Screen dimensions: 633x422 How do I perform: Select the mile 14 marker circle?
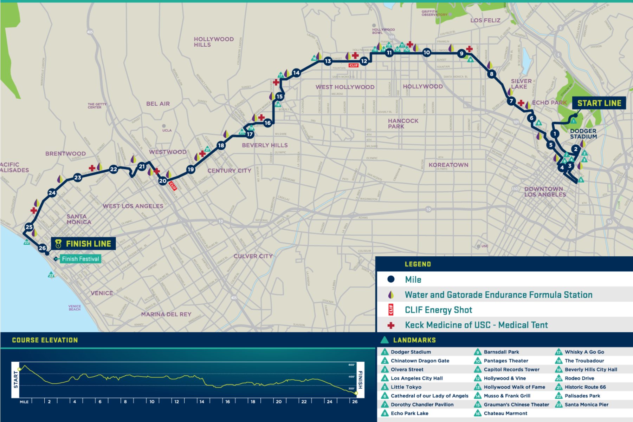296,73
